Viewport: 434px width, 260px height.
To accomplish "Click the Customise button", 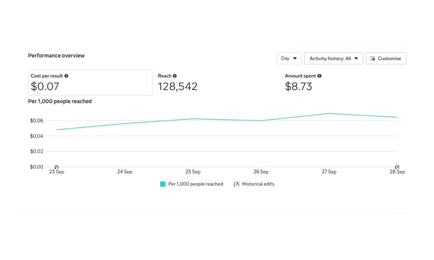I will point(386,58).
